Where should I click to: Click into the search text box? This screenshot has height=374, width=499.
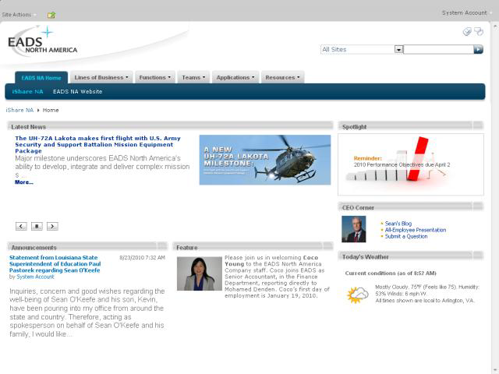(x=439, y=49)
